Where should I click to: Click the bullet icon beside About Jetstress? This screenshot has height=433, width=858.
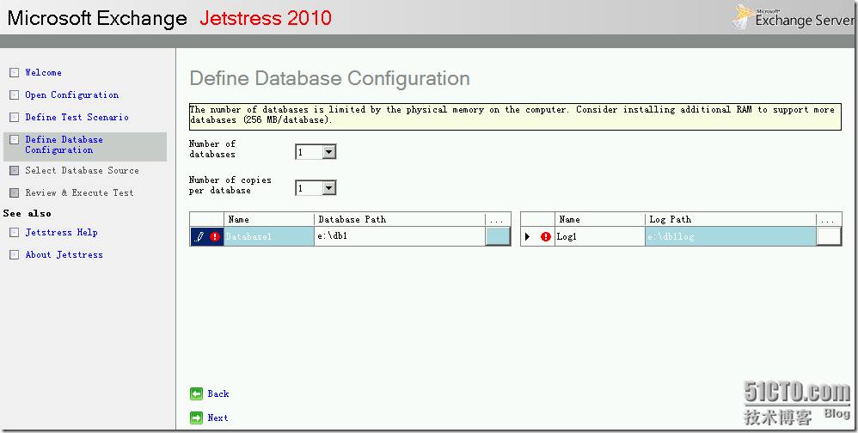[15, 255]
